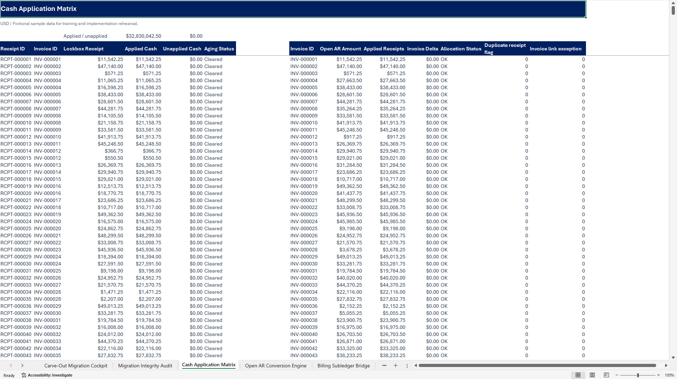This screenshot has height=379, width=677.
Task: Switch to Billing Subledger Bridge tab
Action: tap(343, 366)
